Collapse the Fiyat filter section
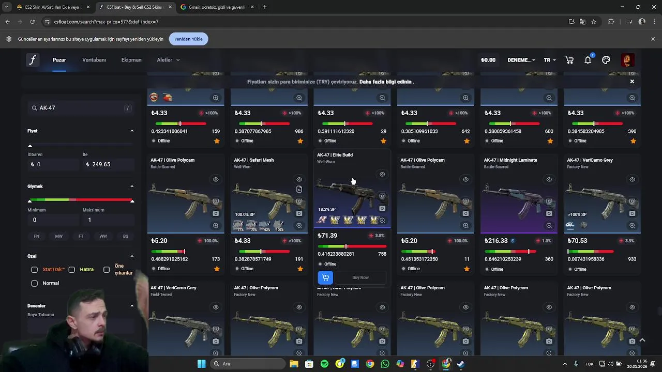The height and width of the screenshot is (372, 662). click(x=132, y=131)
